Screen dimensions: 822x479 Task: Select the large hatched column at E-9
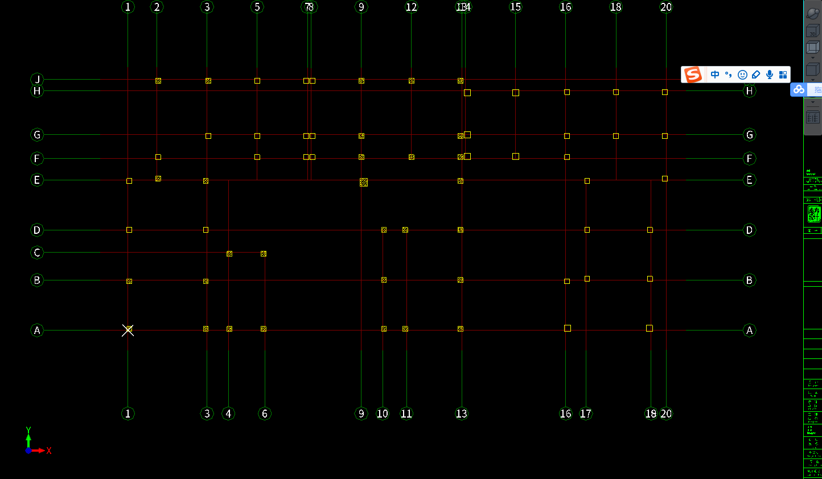(364, 182)
